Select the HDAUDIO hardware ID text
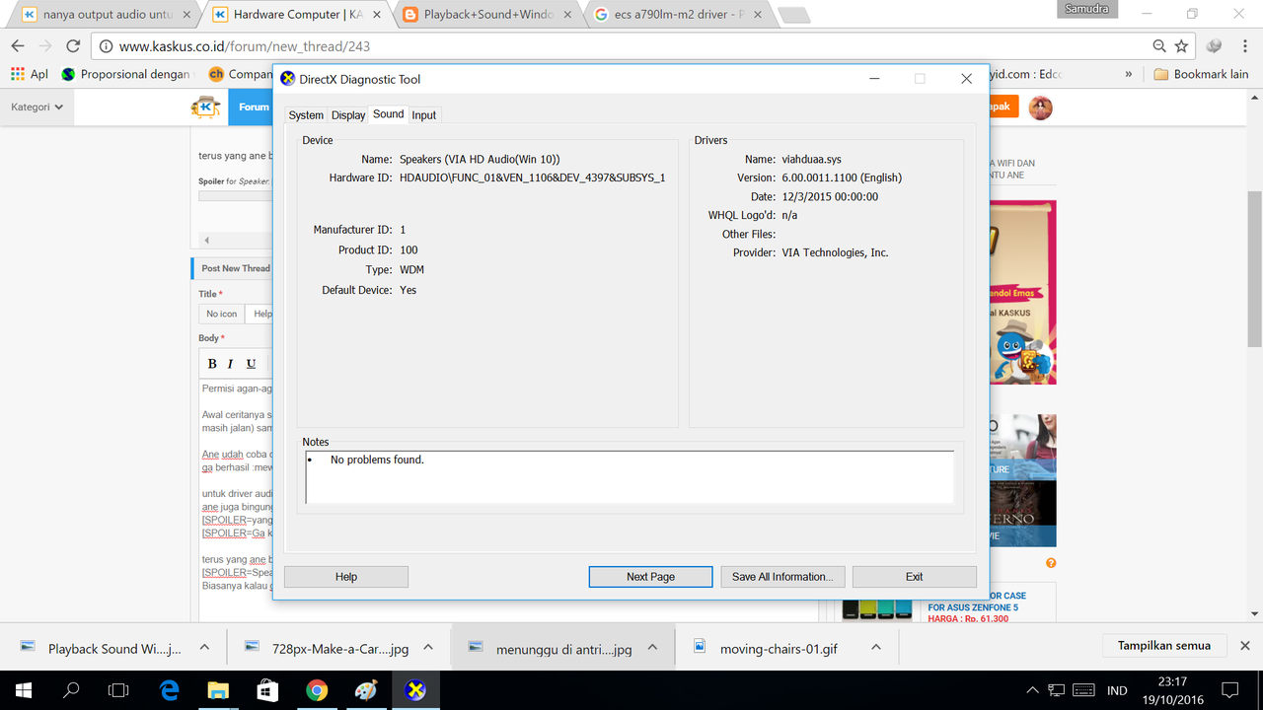Screen dimensions: 1263x710 click(532, 177)
